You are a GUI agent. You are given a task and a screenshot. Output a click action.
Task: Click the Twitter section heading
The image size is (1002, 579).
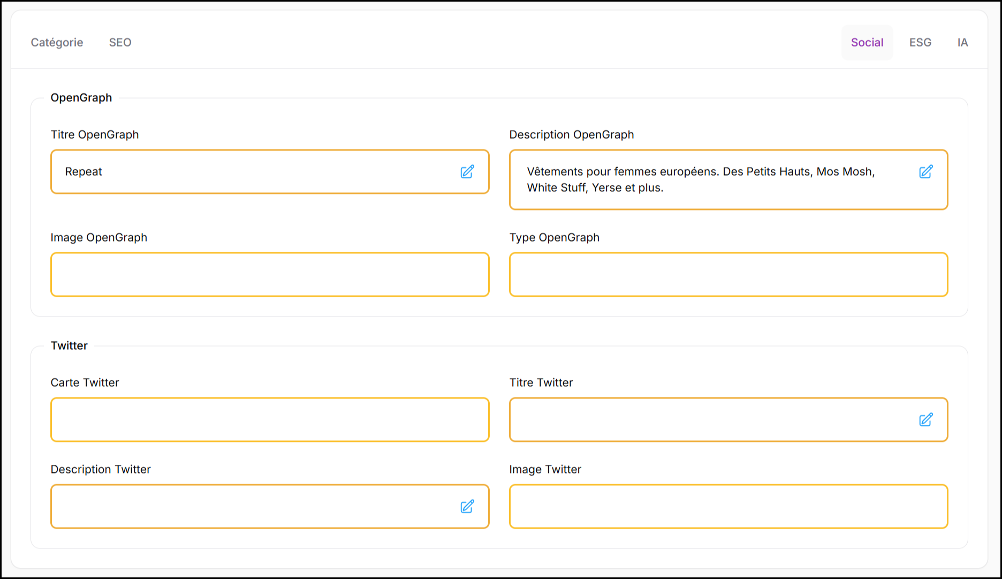click(69, 345)
